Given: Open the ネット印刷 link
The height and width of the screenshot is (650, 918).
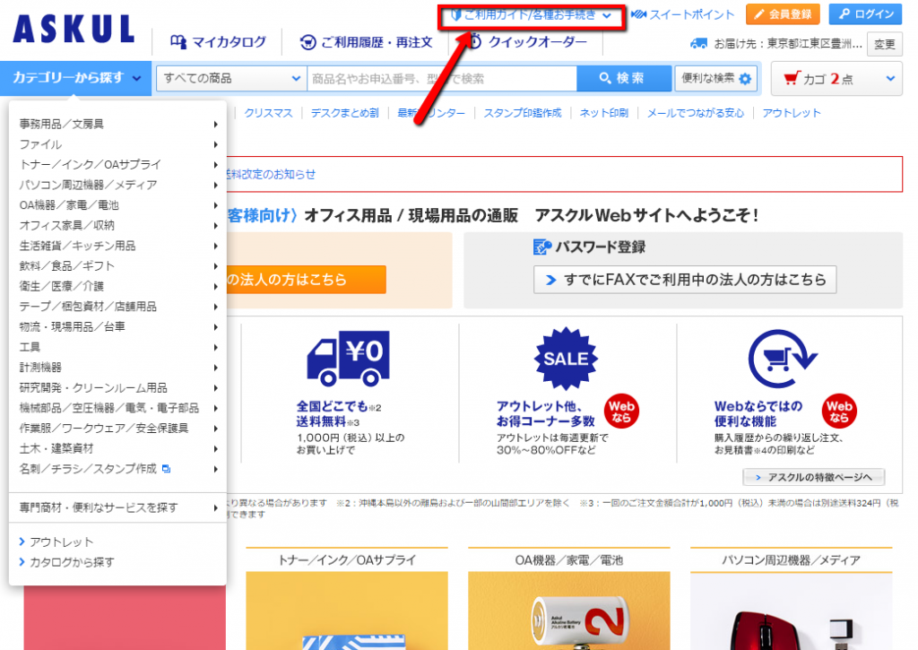Looking at the screenshot, I should [603, 113].
